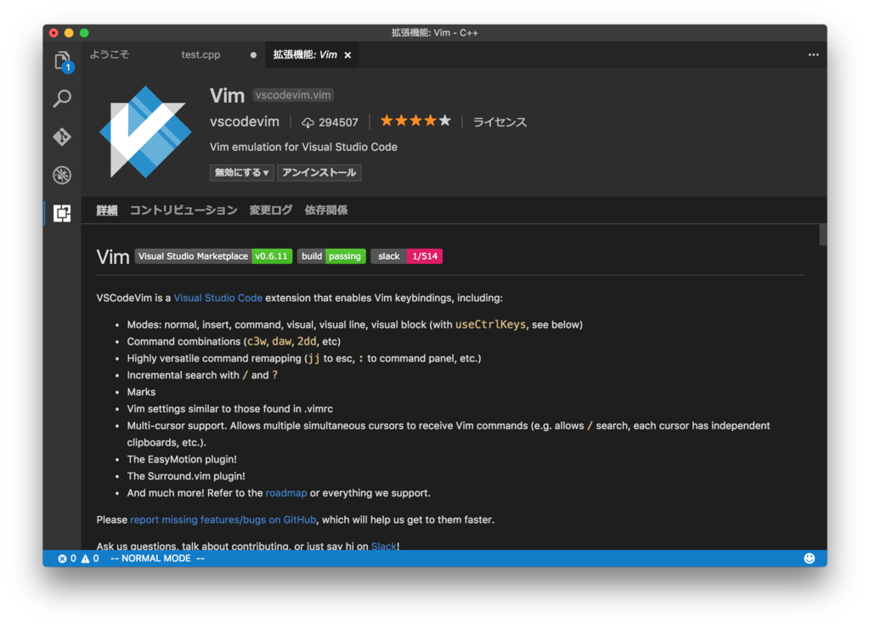
Task: Open the roadmap link
Action: point(285,493)
